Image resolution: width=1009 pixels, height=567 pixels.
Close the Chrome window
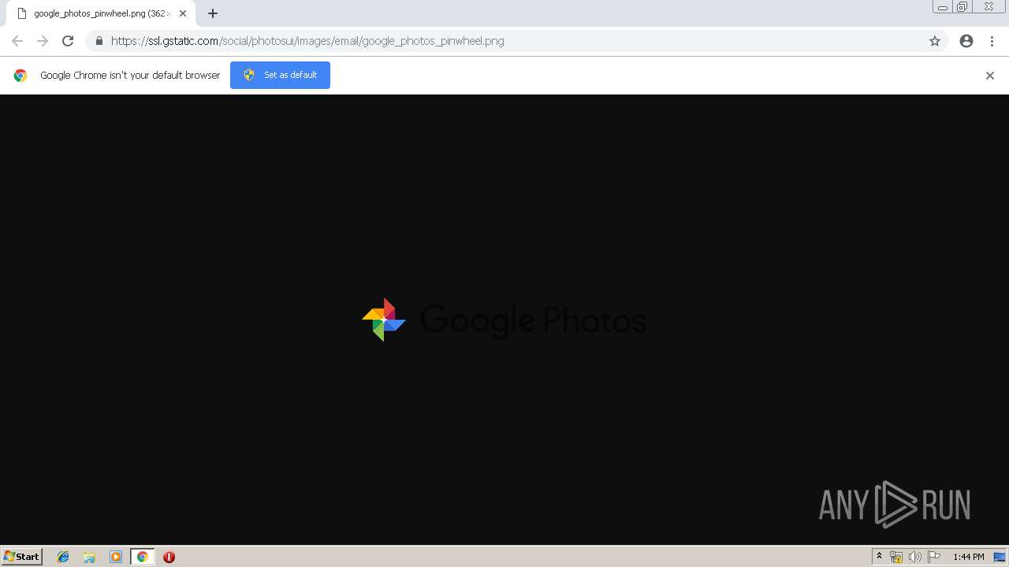click(989, 6)
